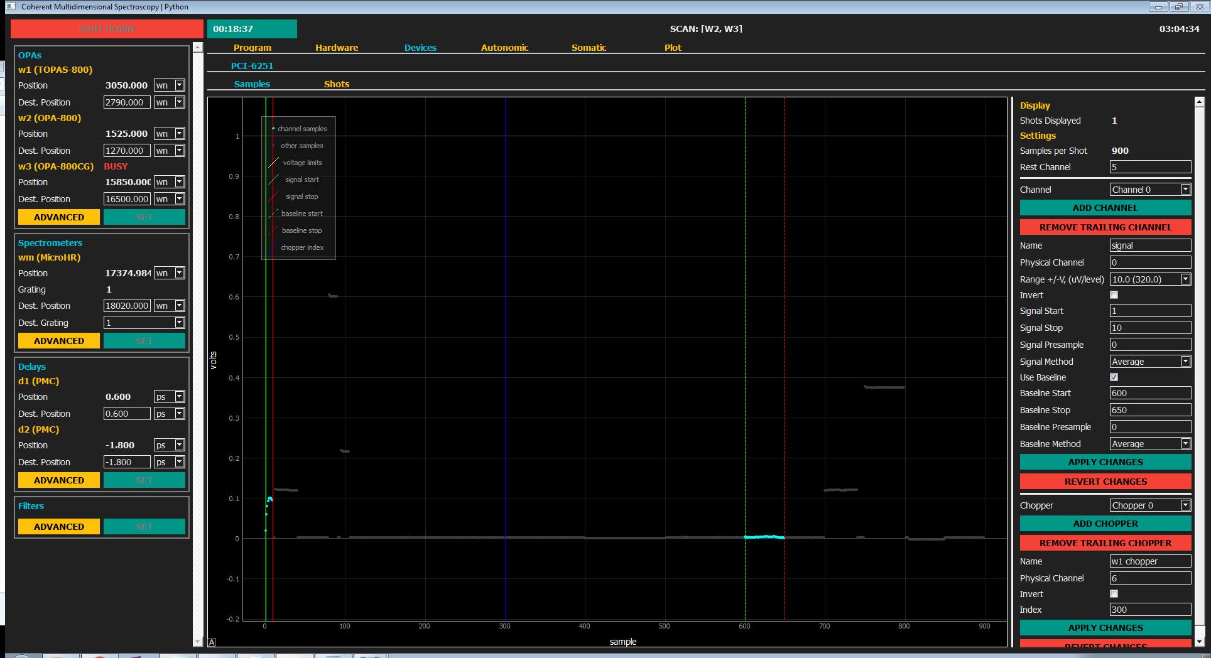Uncheck the Use Baseline checkbox
This screenshot has height=658, width=1211.
coord(1114,377)
